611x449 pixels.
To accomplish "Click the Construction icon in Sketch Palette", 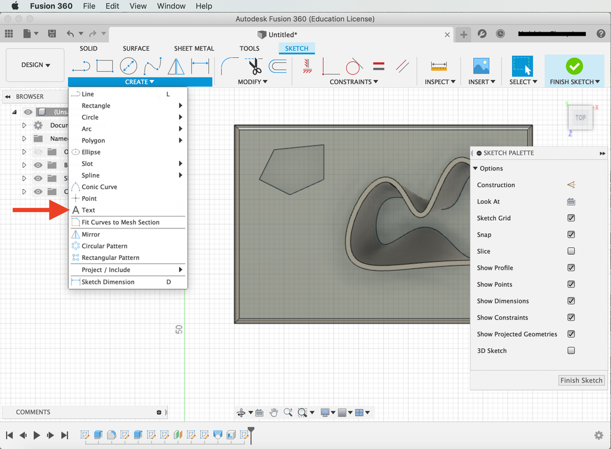I will pyautogui.click(x=571, y=185).
